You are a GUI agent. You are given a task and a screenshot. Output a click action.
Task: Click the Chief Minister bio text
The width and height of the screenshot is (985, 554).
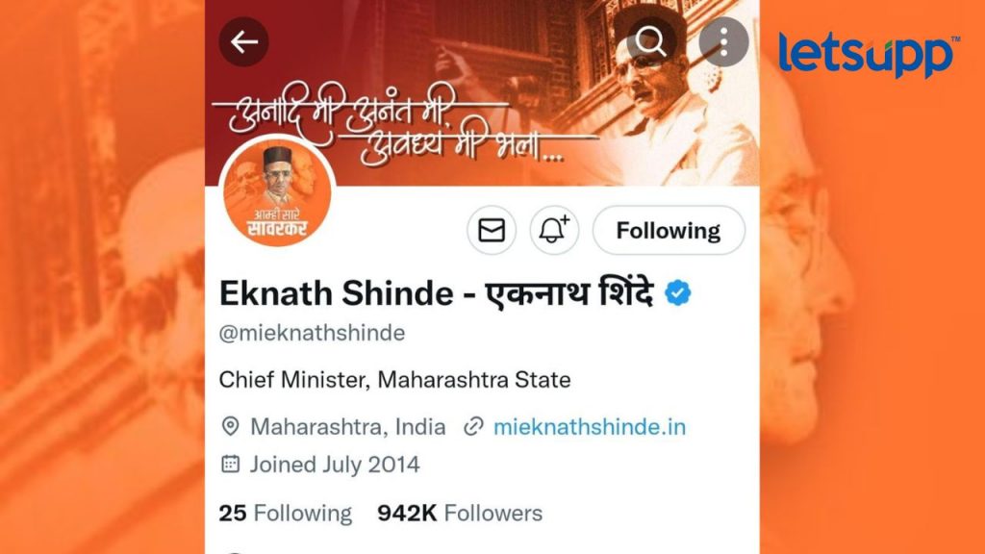(x=394, y=380)
